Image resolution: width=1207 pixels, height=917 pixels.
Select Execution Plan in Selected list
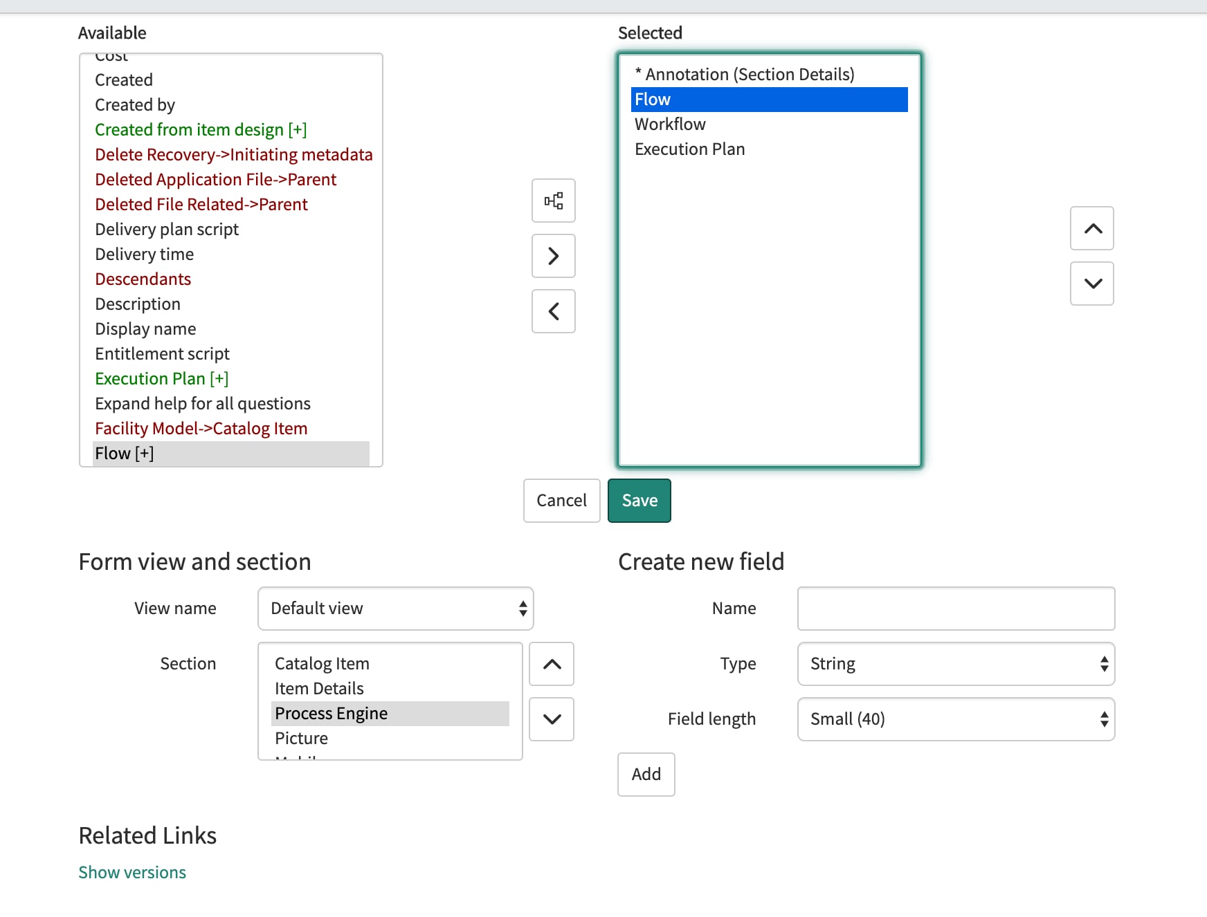pyautogui.click(x=689, y=149)
